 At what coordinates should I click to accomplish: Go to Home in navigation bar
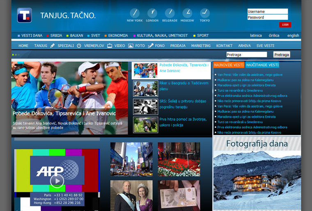point(23,46)
